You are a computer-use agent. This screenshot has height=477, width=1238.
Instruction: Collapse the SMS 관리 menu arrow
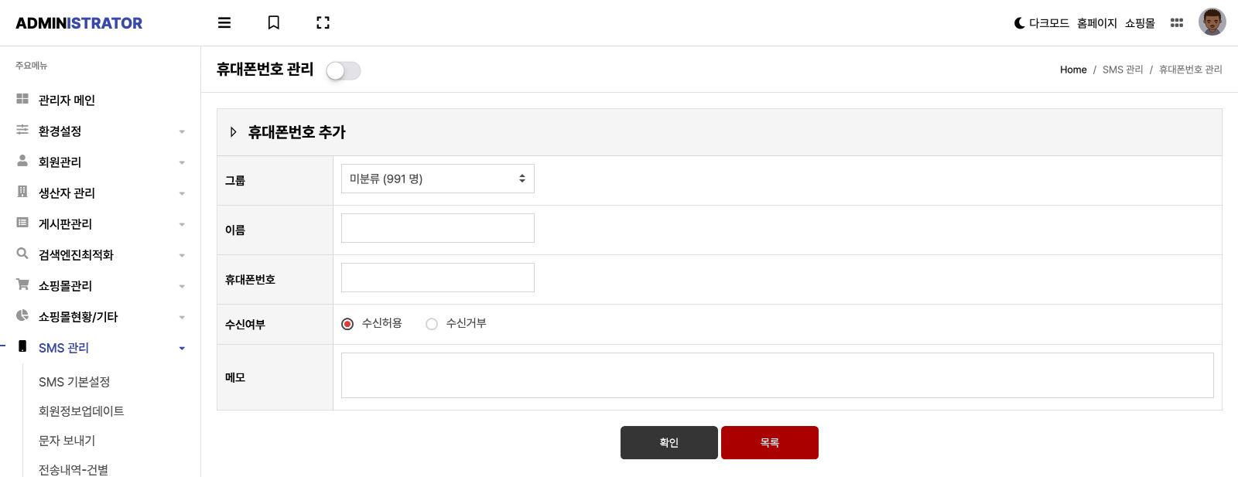182,348
